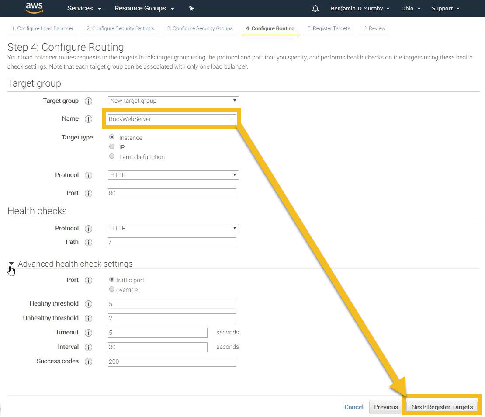Show info for Target group field
485x417 pixels.
click(88, 101)
